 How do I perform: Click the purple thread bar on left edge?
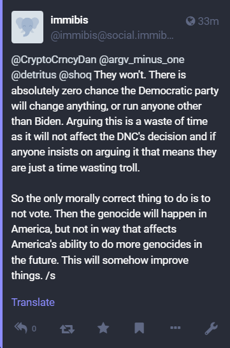point(1,174)
